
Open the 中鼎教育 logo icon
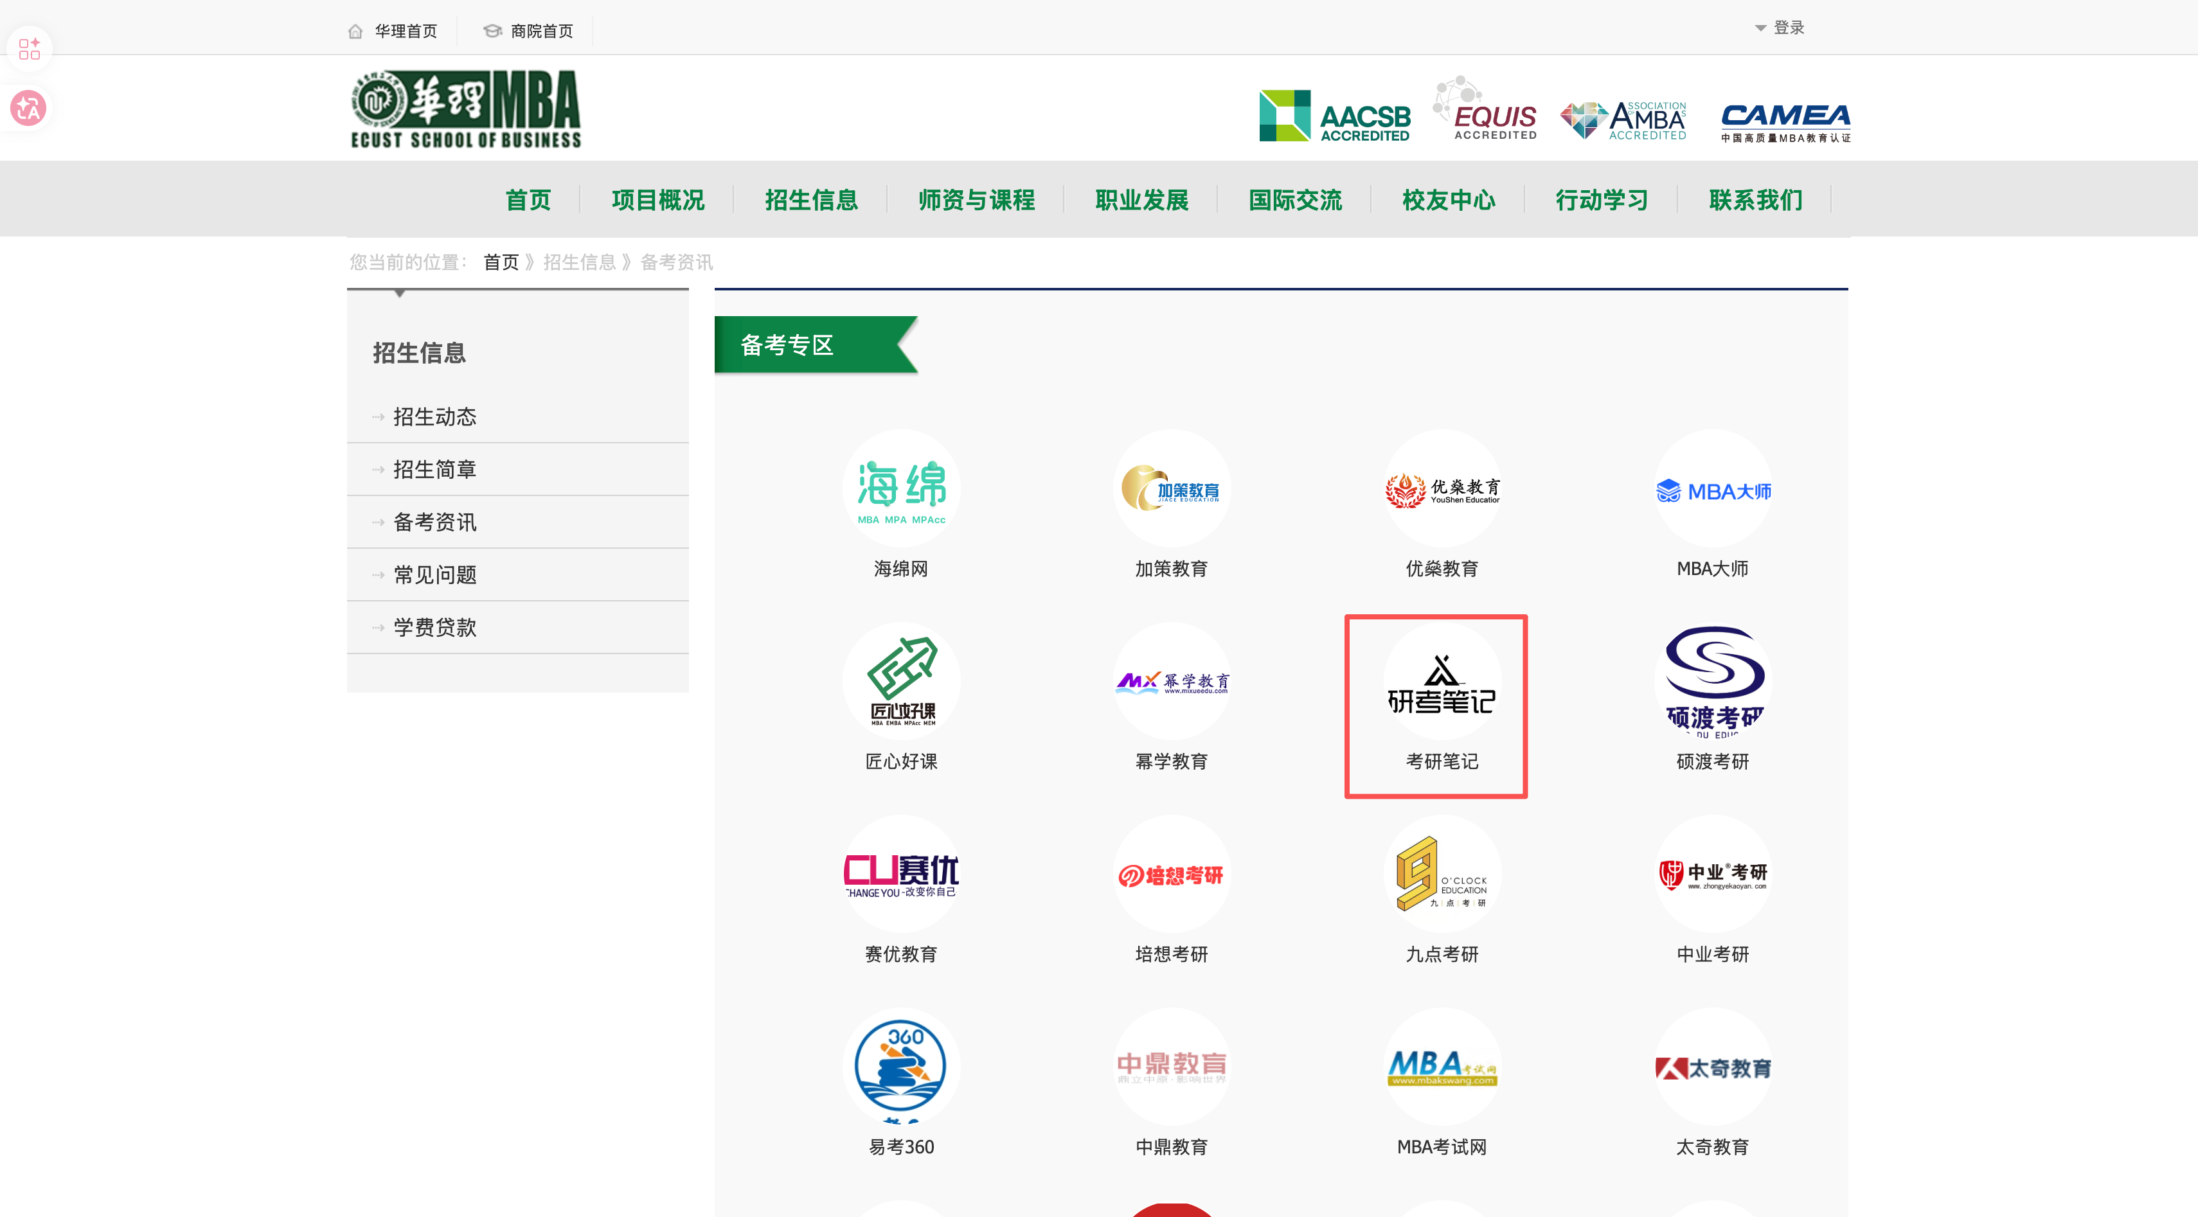[1172, 1066]
